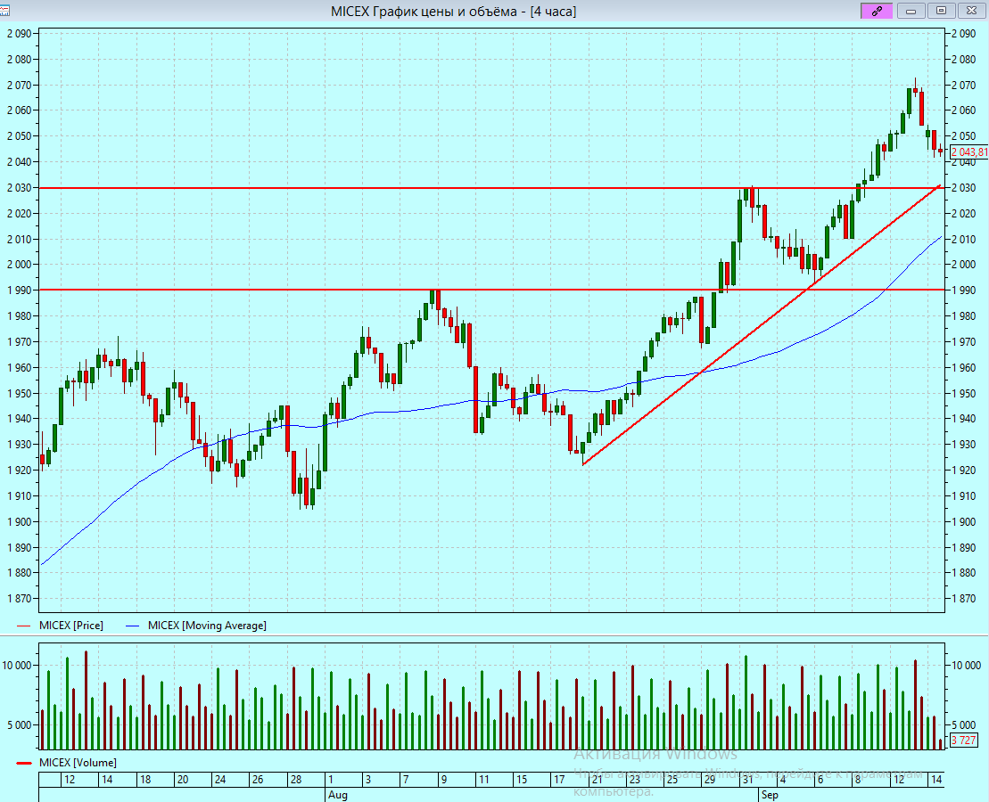Image resolution: width=989 pixels, height=802 pixels.
Task: Click the current price label 2 043,81
Action: (x=968, y=152)
